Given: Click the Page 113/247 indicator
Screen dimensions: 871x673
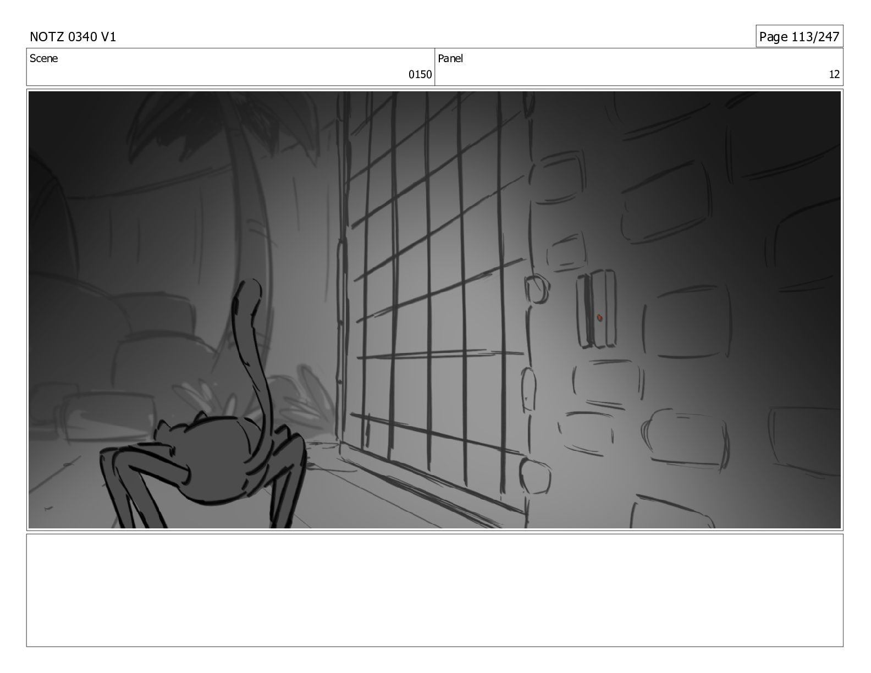Looking at the screenshot, I should [799, 37].
